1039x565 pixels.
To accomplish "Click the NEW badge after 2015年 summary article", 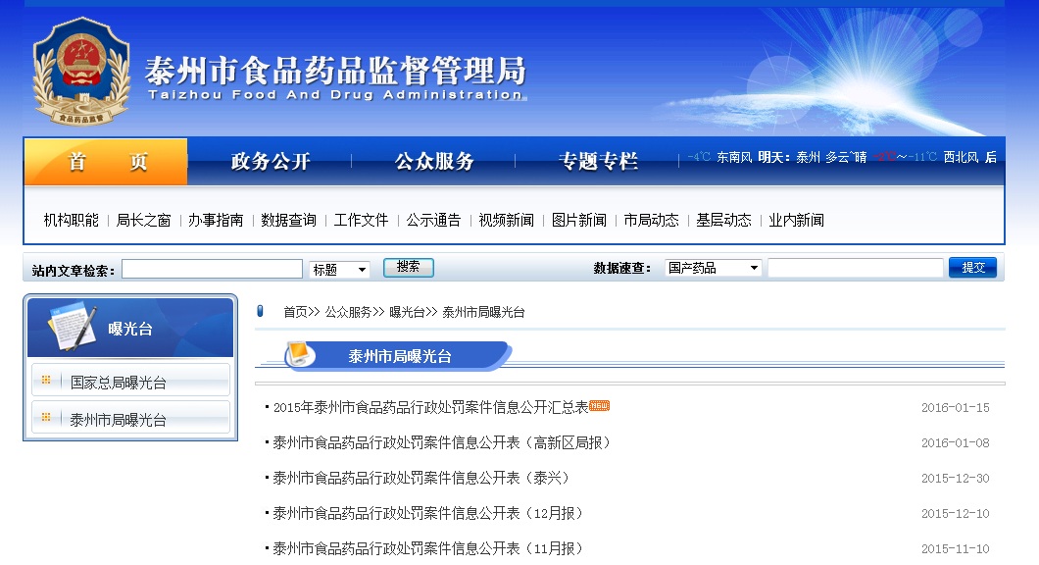I will coord(599,406).
